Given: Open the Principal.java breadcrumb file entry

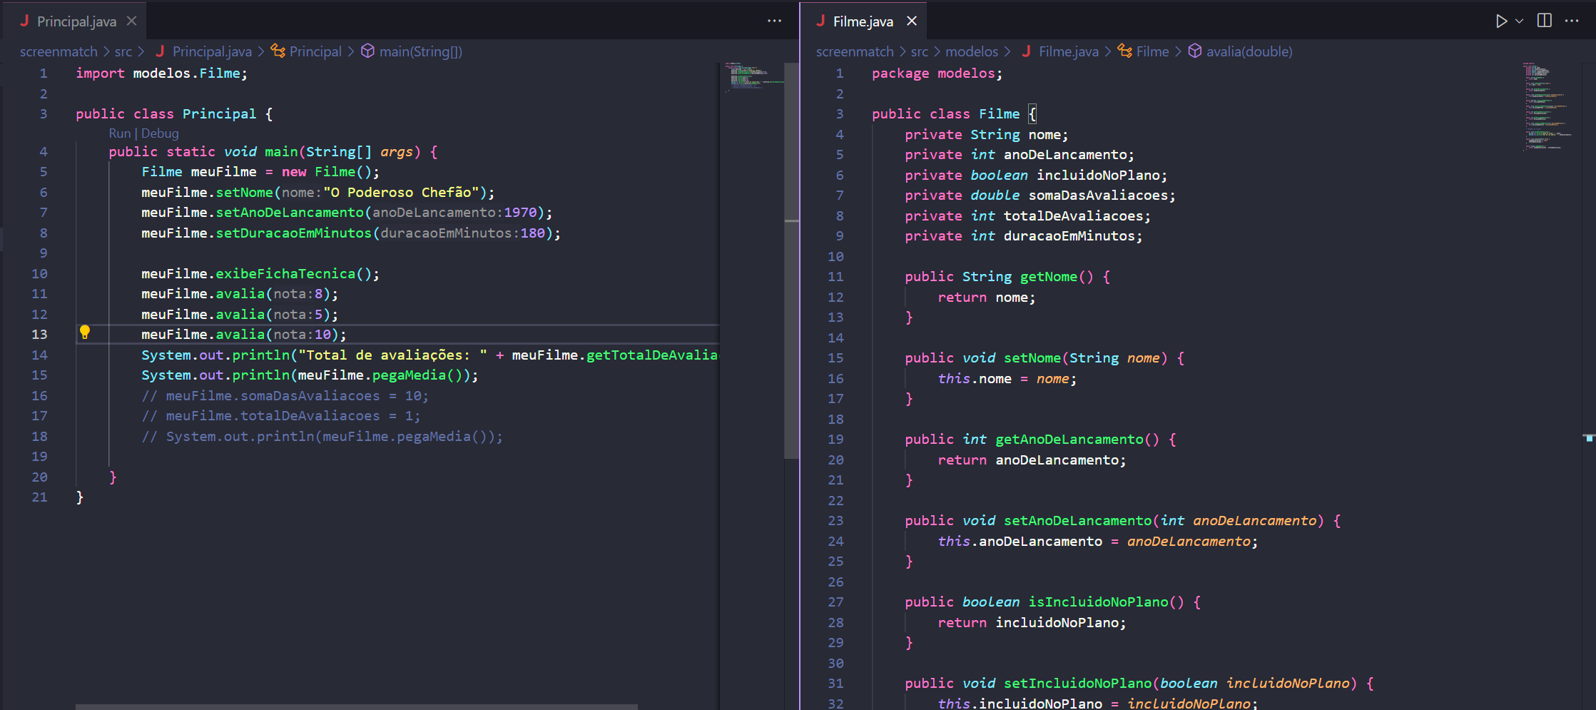Looking at the screenshot, I should tap(212, 51).
